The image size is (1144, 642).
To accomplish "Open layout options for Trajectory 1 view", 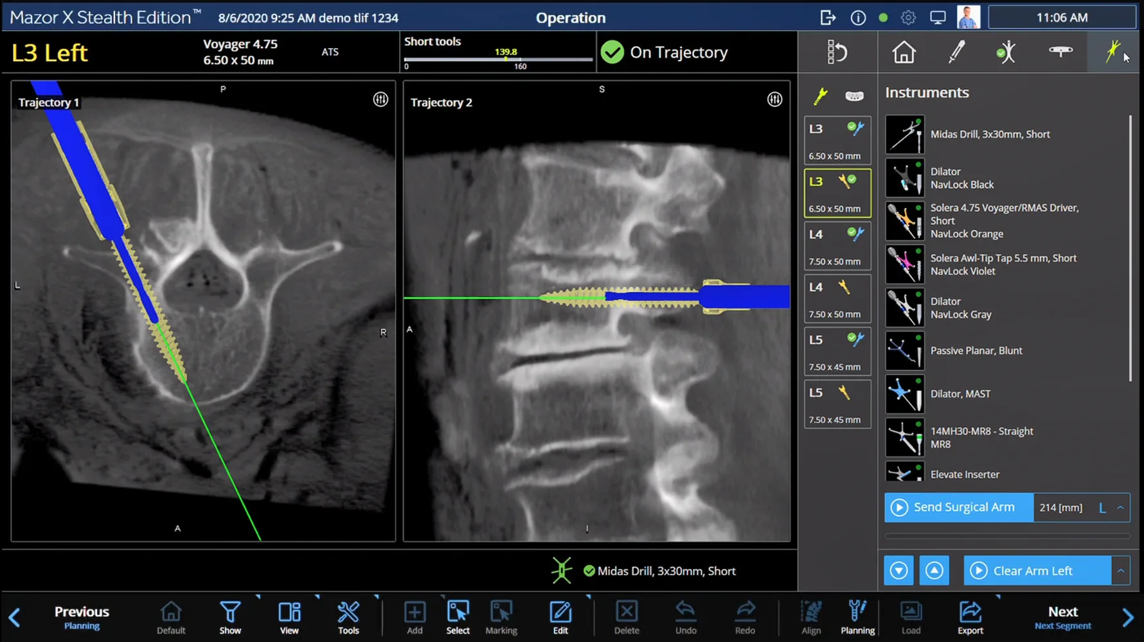I will (380, 99).
